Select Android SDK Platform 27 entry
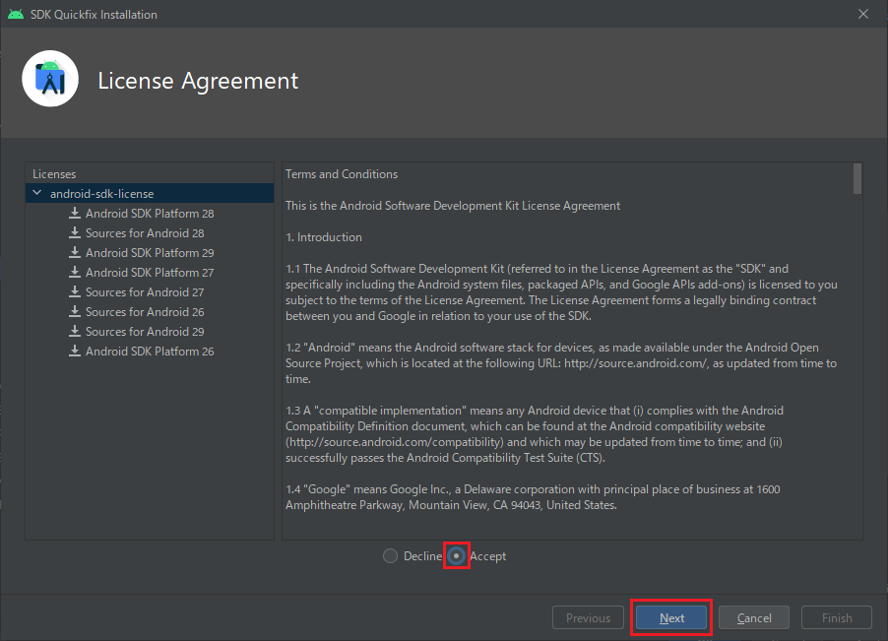 [150, 273]
